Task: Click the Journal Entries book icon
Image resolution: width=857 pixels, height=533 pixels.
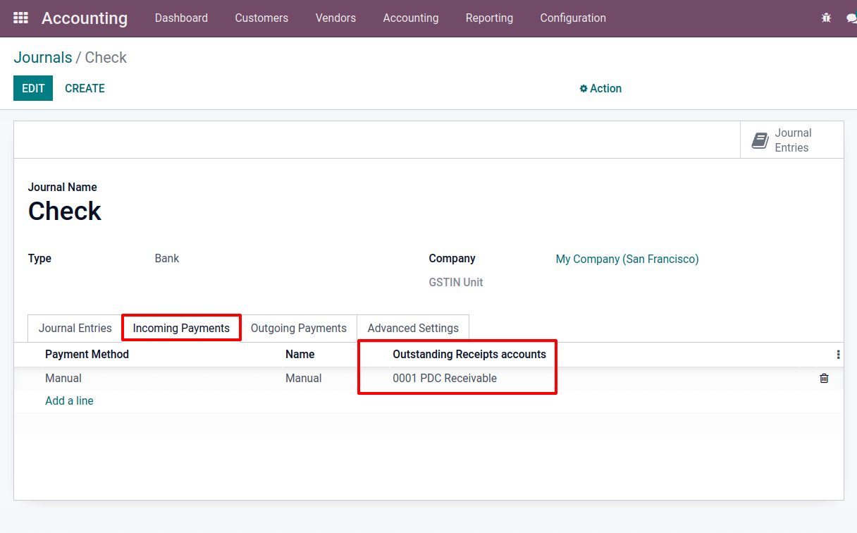Action: coord(760,140)
